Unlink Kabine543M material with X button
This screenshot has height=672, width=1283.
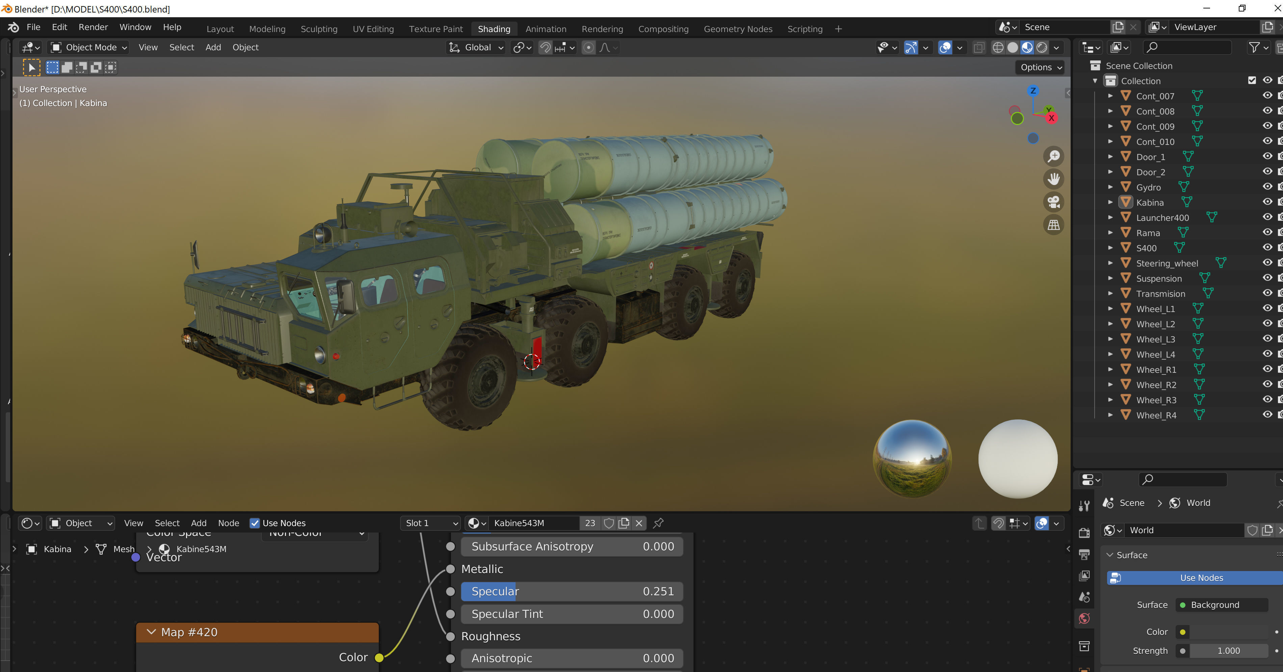639,523
